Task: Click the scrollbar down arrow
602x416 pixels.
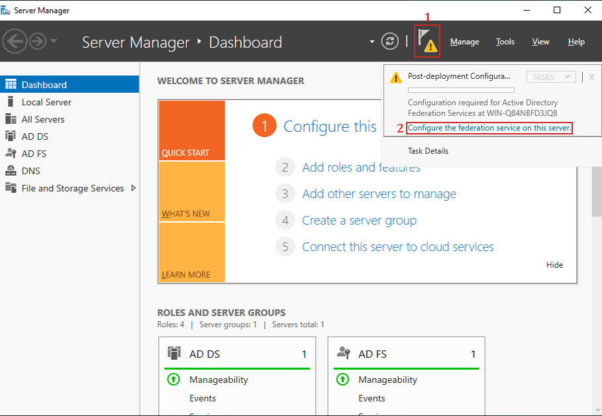Action: click(597, 411)
